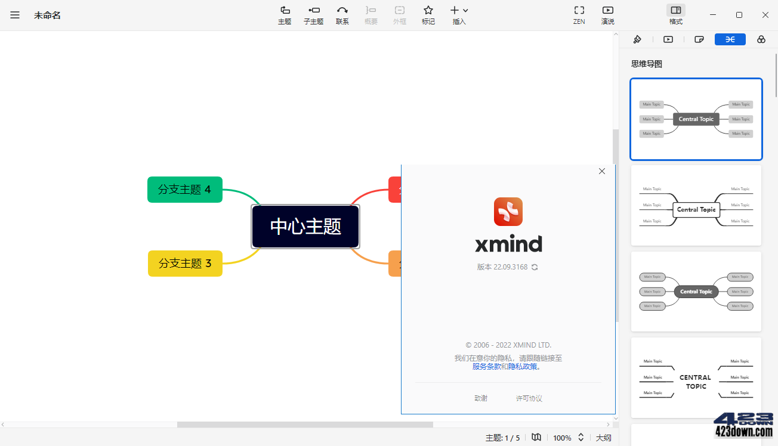
Task: Open the map overview in status bar
Action: (x=536, y=437)
